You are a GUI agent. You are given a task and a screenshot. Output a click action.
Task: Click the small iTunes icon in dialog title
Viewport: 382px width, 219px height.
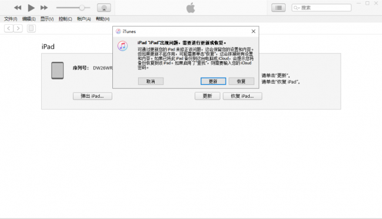tap(118, 31)
